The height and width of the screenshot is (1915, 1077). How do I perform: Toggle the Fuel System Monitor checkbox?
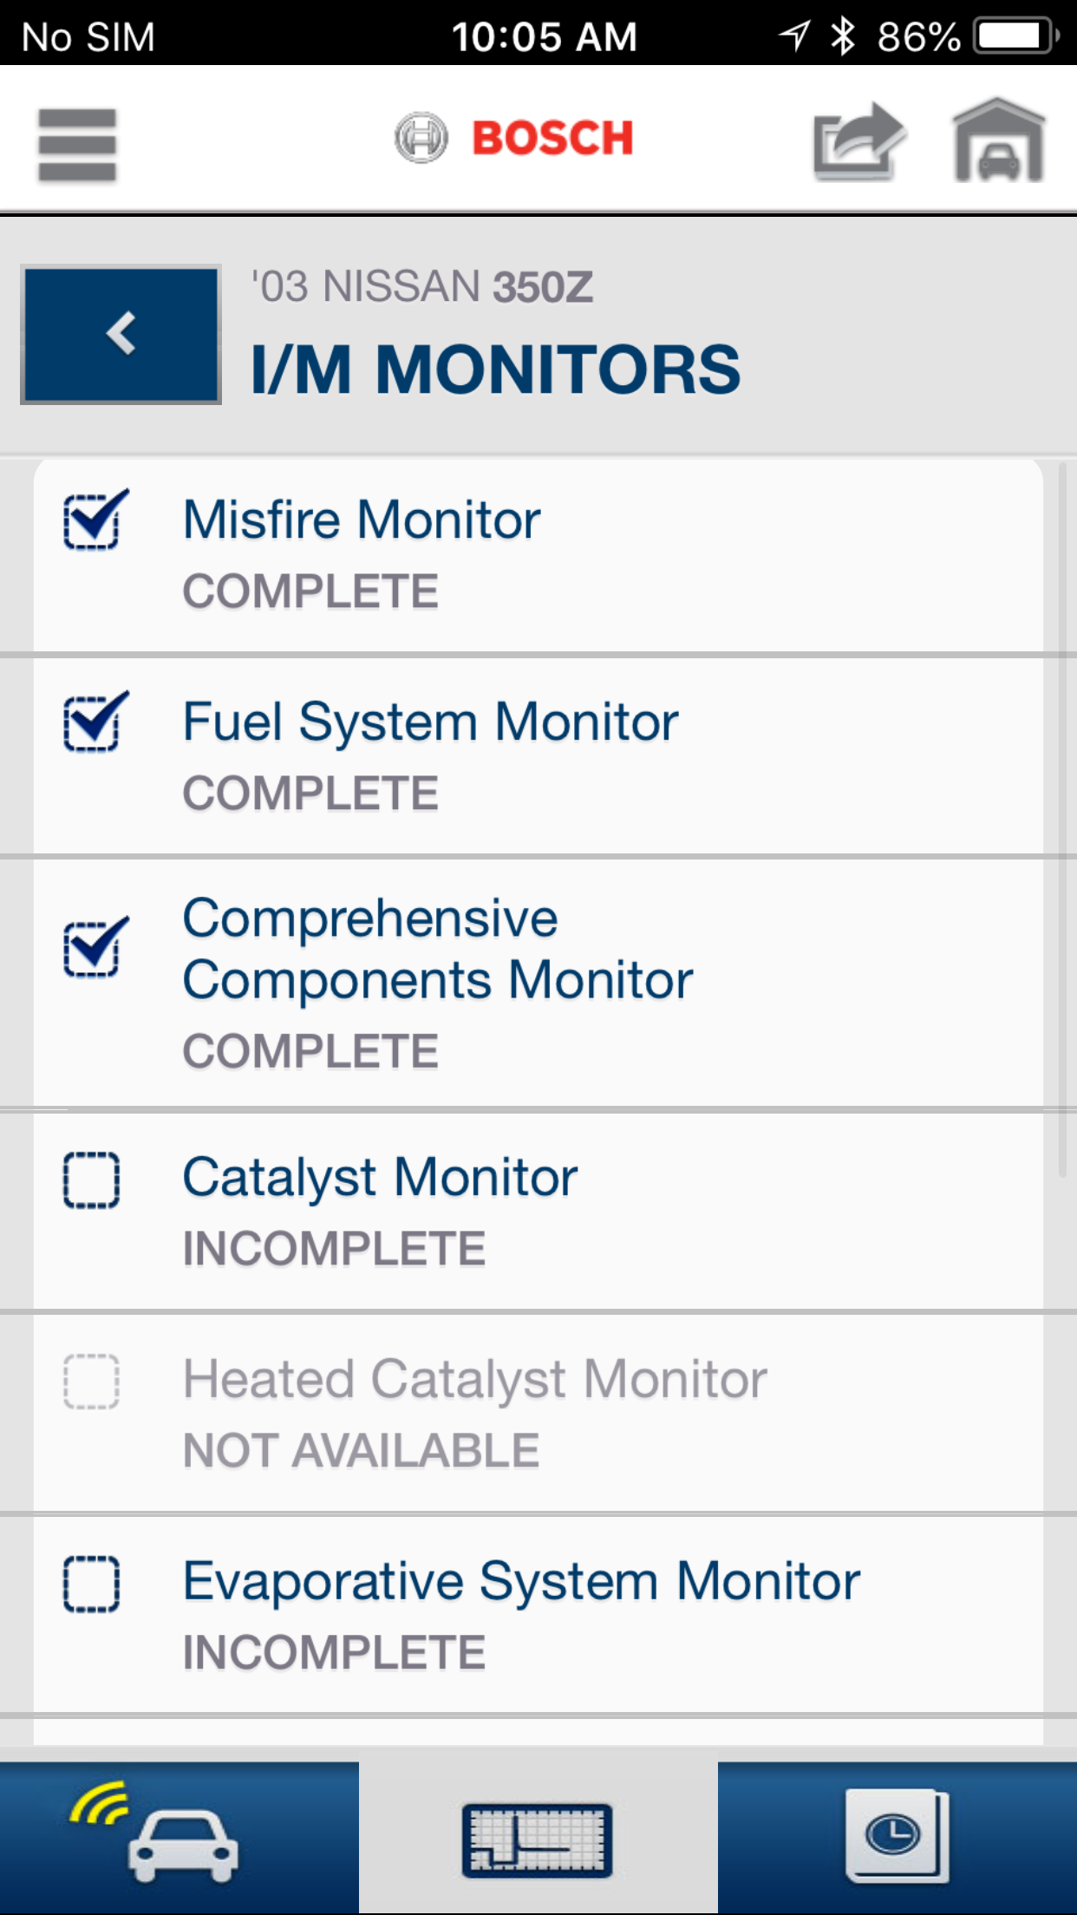point(94,722)
